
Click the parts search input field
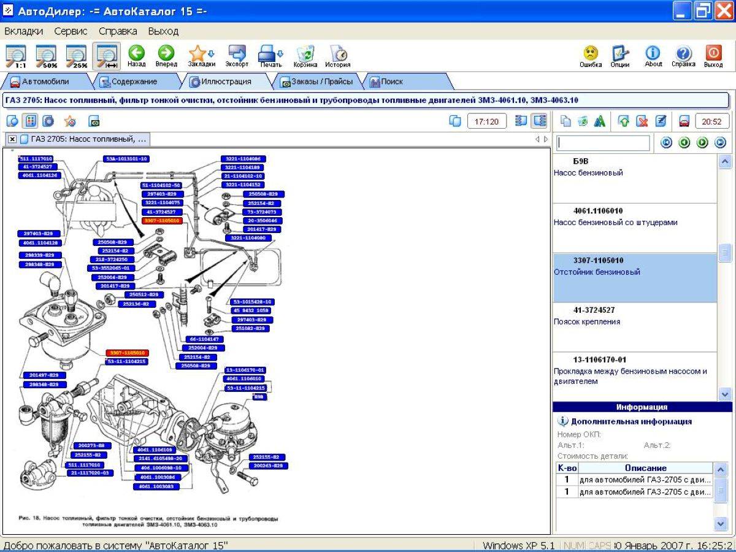coord(603,143)
